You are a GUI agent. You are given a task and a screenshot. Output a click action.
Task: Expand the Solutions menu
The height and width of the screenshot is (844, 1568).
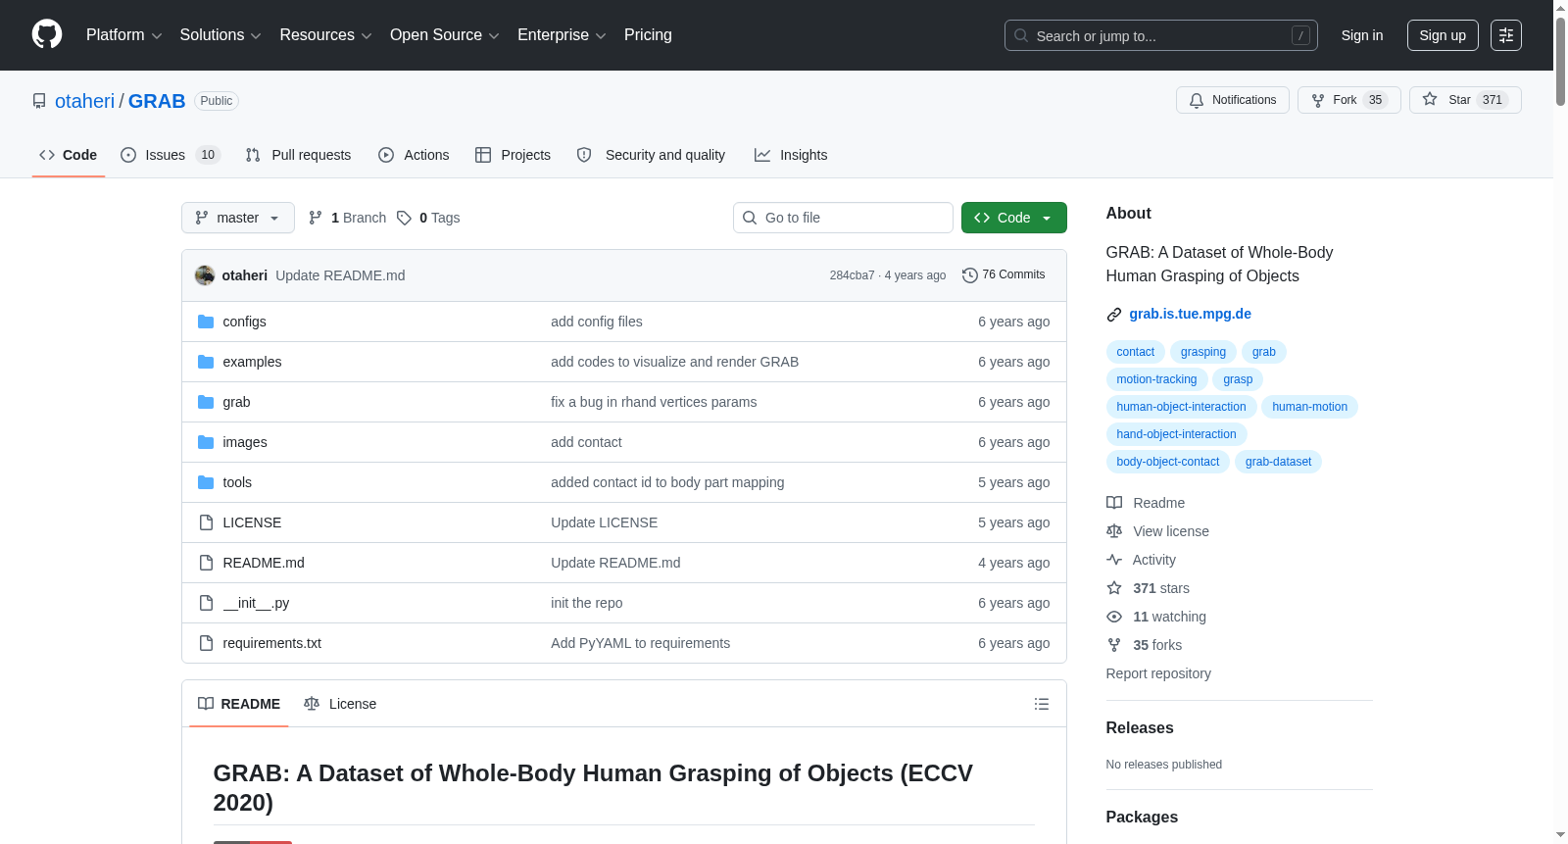pos(220,35)
